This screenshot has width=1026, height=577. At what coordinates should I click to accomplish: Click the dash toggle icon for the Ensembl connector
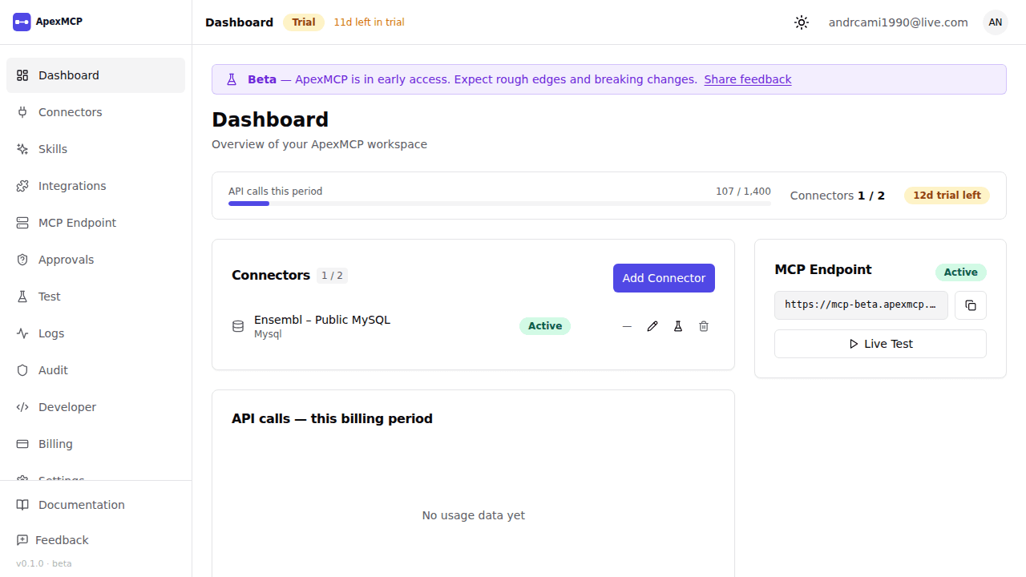(x=627, y=326)
